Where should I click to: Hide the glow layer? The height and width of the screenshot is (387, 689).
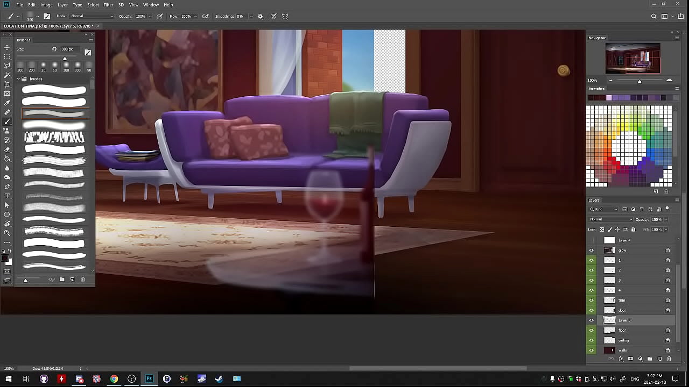(592, 250)
